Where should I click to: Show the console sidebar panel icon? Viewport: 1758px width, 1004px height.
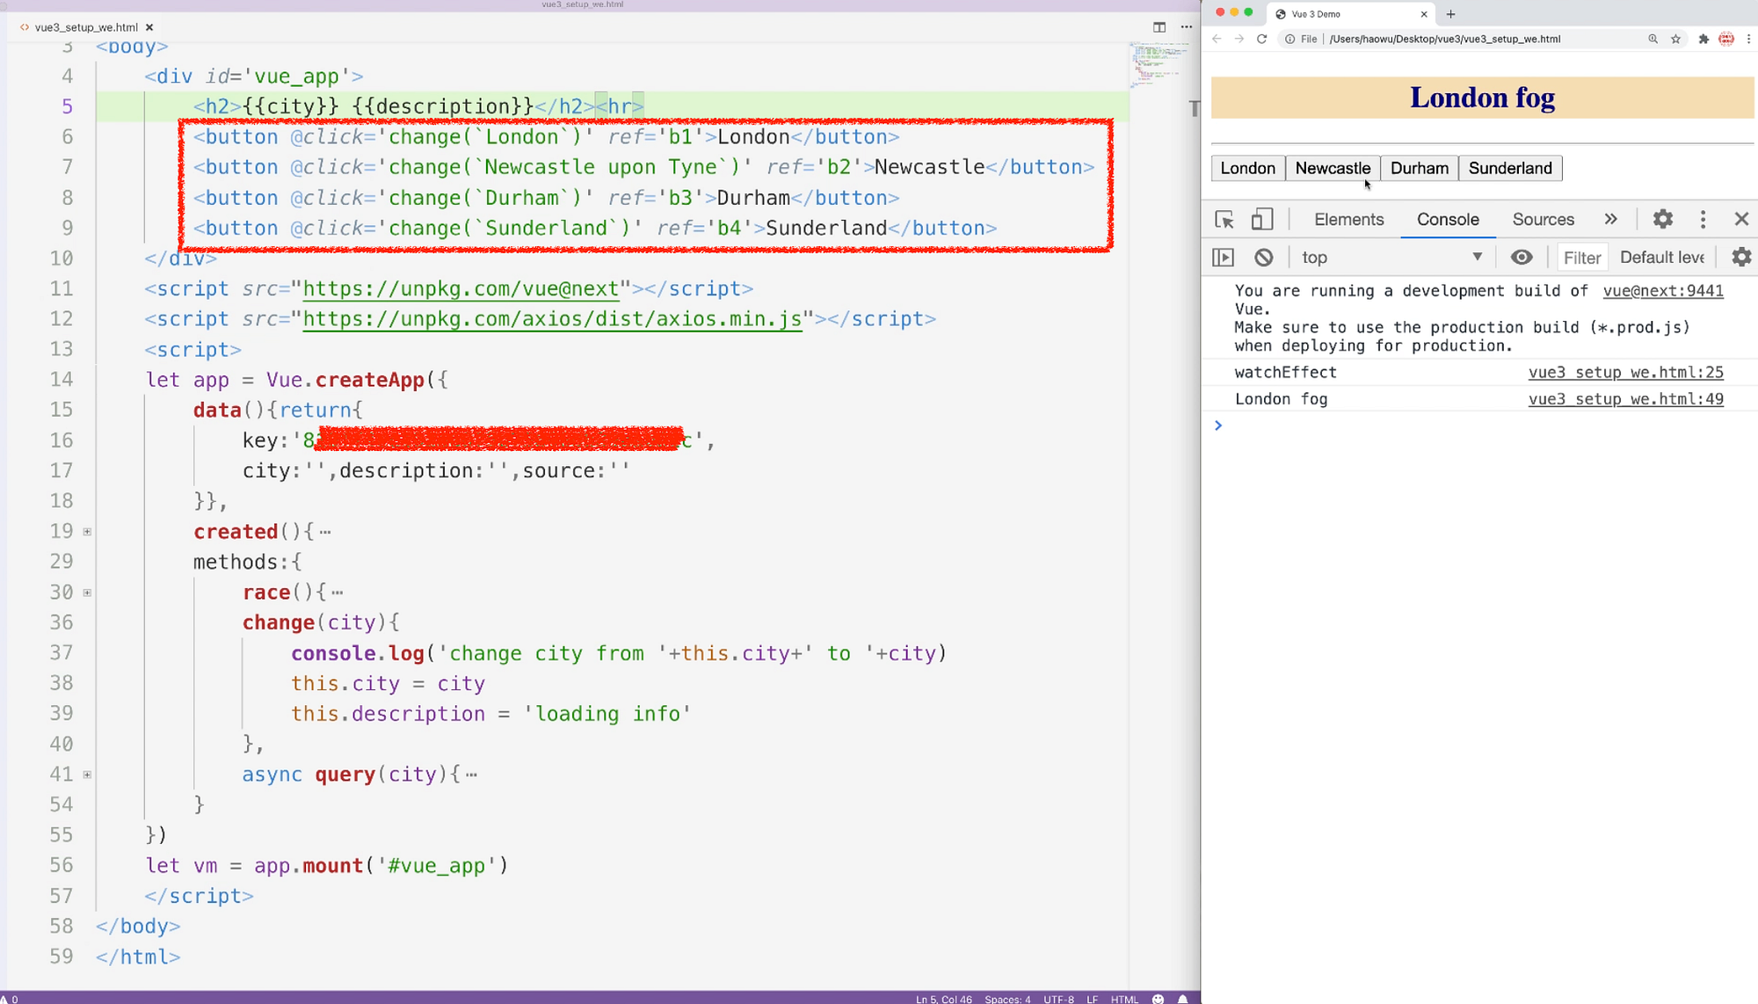(1223, 258)
